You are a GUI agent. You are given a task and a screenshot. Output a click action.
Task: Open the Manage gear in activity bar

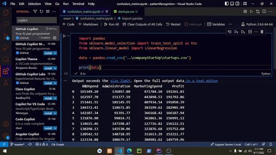6,136
